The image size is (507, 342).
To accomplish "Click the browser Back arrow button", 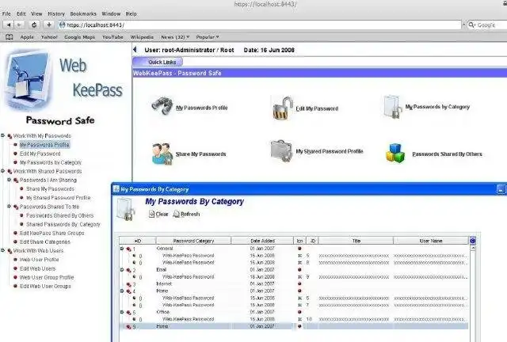I will click(9, 25).
